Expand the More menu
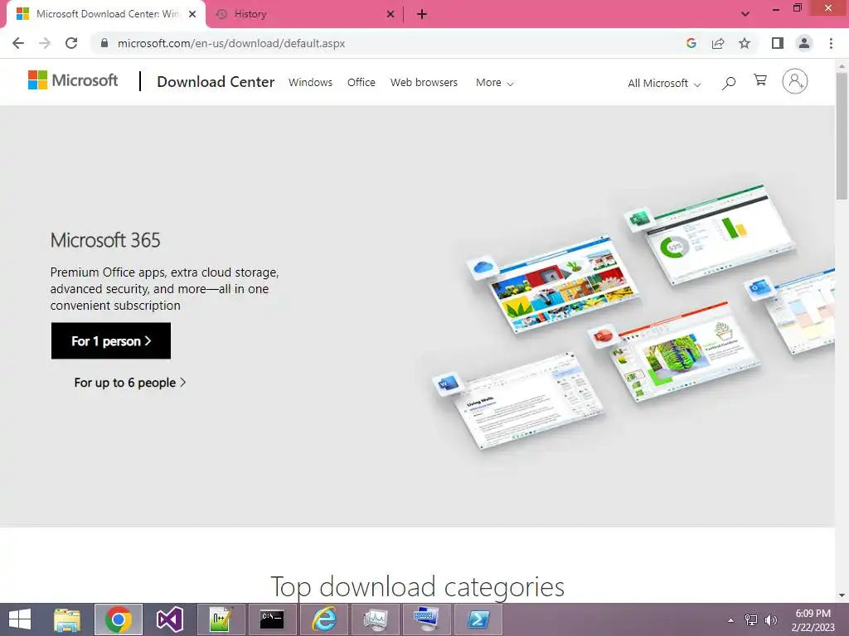 (x=494, y=83)
